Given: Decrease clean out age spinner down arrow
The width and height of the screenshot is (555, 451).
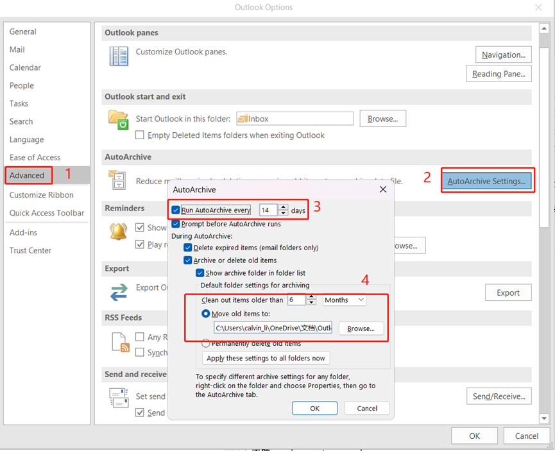Looking at the screenshot, I should click(x=311, y=302).
